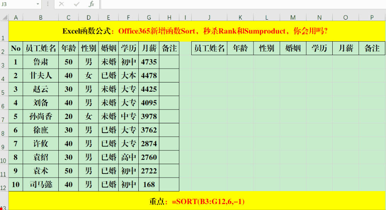Viewport: 386px width, 210px height.
Task: Click the salary cell 4425
Action: pyautogui.click(x=149, y=89)
